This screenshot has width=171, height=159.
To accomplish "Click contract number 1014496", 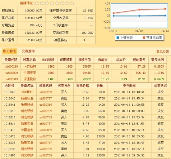I will click(10, 155).
